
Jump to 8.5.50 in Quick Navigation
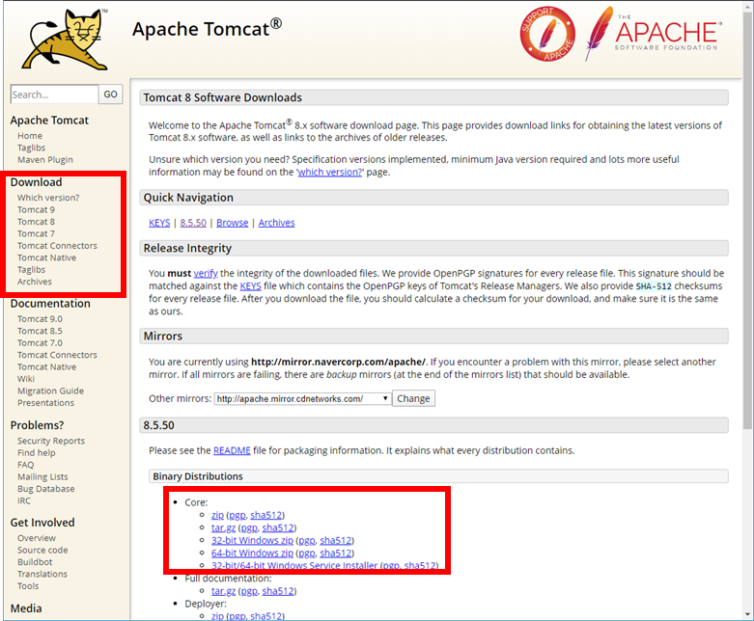tap(193, 223)
